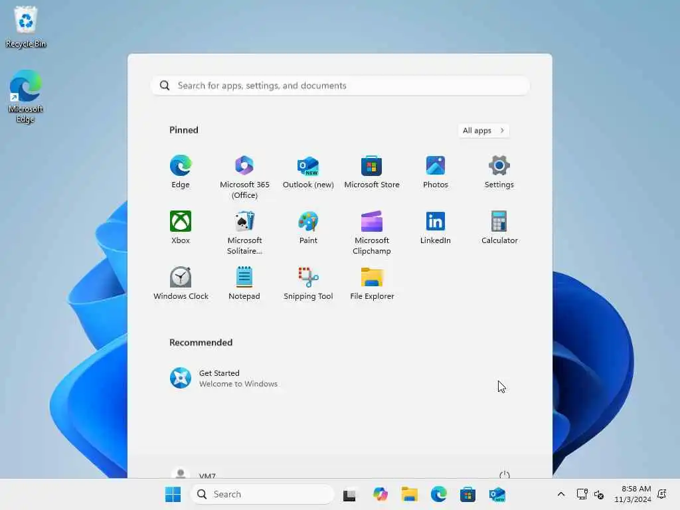Open Microsoft Clipchamp

(372, 232)
